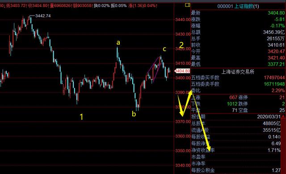Click the financial data panel scrollbar track
286x174 pixels.
click(283, 146)
